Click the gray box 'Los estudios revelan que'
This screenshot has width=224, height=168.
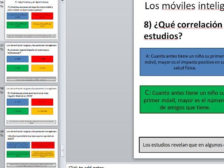(182, 145)
